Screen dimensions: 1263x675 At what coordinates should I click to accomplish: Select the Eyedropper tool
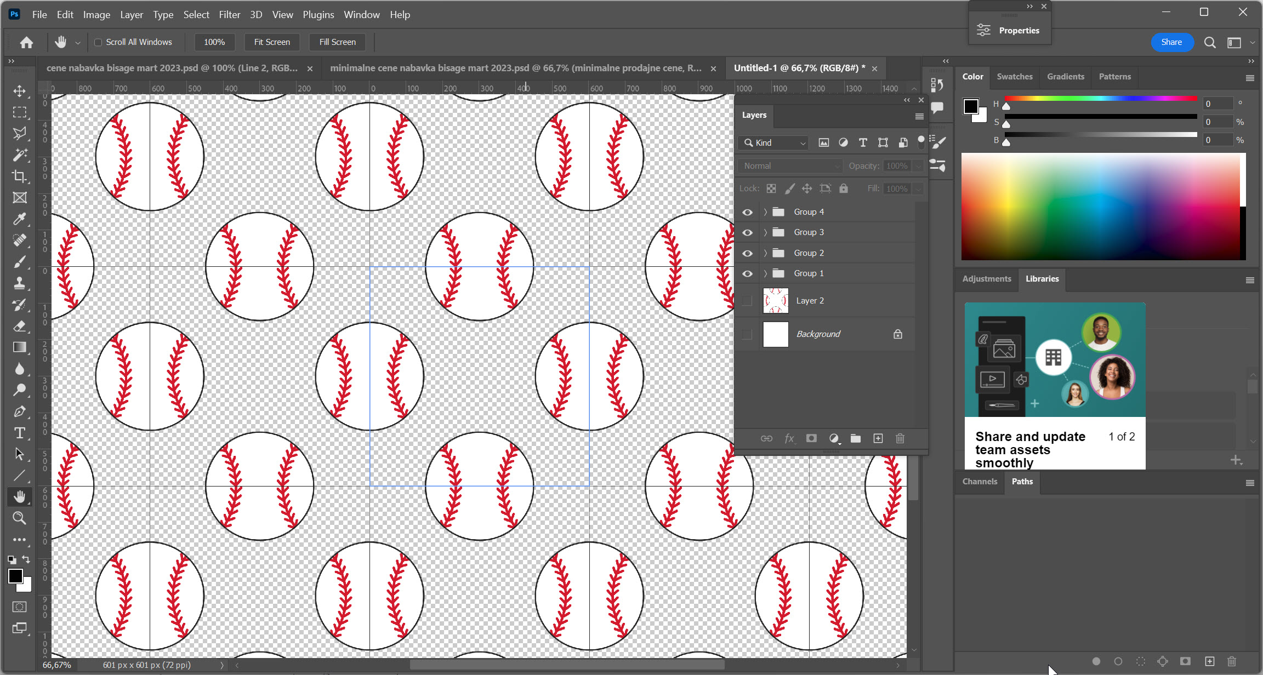(20, 219)
